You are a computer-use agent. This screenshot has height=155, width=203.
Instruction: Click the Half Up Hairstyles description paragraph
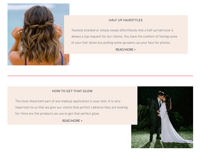(124, 36)
